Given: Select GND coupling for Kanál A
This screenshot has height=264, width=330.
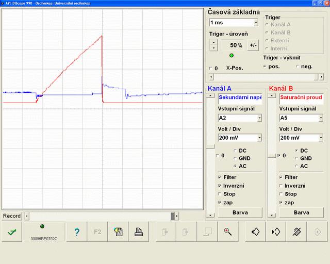Looking at the screenshot, I should coord(236,158).
